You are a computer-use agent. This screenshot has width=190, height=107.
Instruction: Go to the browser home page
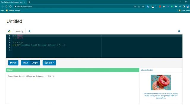coord(11,7)
